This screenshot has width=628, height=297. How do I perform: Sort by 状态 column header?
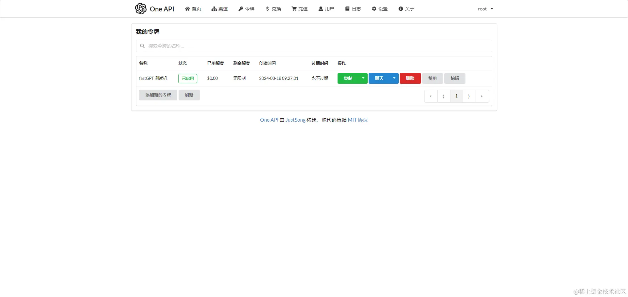pos(183,63)
